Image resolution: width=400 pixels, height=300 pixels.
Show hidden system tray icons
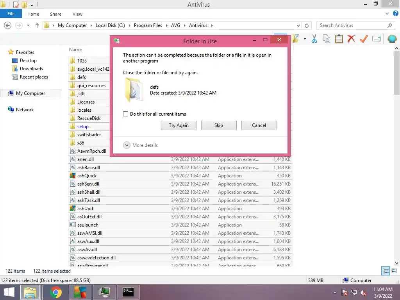click(x=335, y=293)
